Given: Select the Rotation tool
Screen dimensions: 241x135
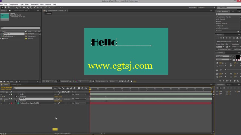Looking at the screenshot, I should point(13,7).
